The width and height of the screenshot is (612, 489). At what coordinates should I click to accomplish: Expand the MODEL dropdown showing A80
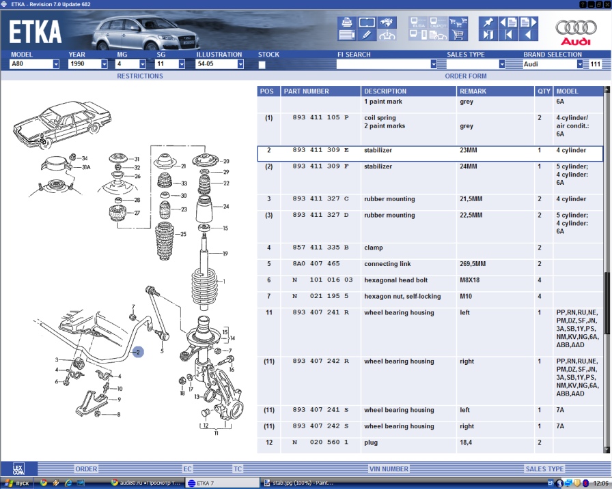click(56, 64)
